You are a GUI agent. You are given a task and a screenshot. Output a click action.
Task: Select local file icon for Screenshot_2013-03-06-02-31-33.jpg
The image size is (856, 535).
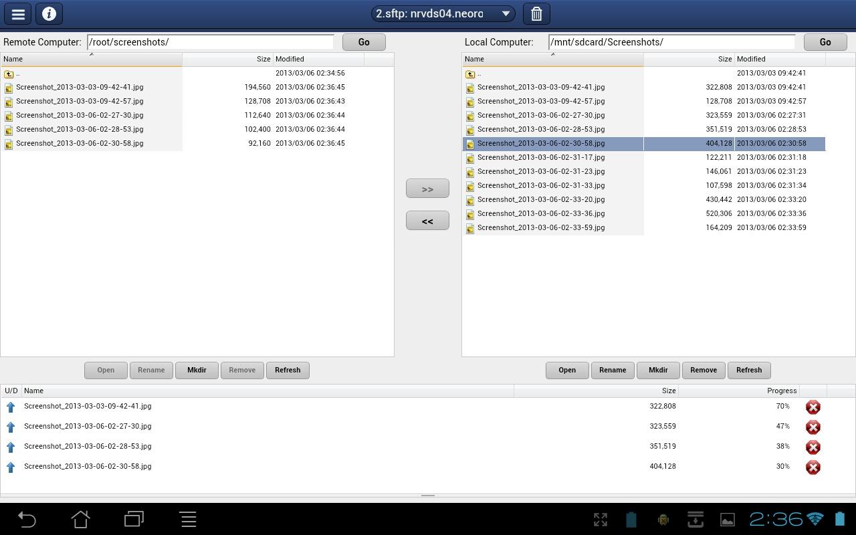point(470,186)
